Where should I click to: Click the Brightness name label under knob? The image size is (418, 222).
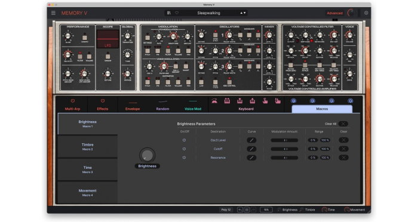(x=147, y=166)
